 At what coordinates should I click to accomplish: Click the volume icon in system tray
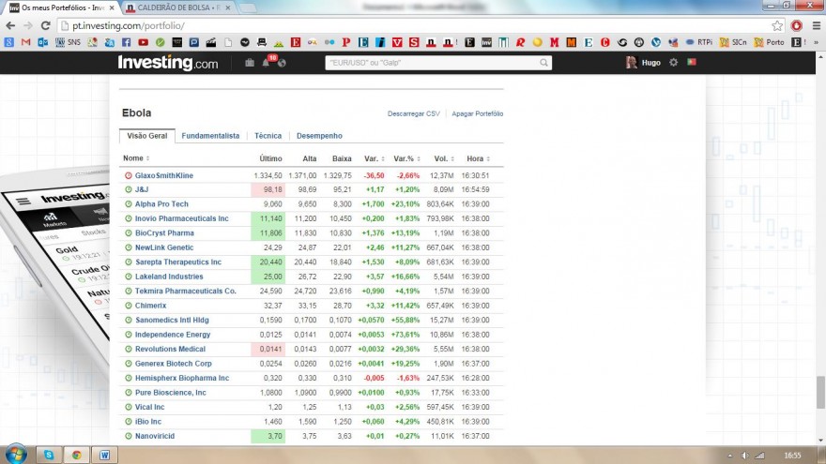point(745,456)
